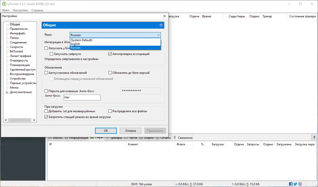Enable 'Автоустановка обновлений' checkbox
Viewport: 318px width, 187px height.
point(46,73)
